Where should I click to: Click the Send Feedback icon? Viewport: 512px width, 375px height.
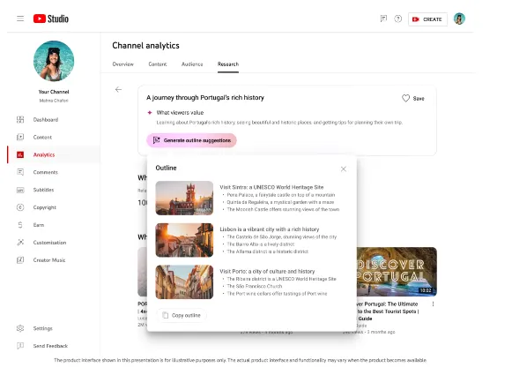point(20,346)
